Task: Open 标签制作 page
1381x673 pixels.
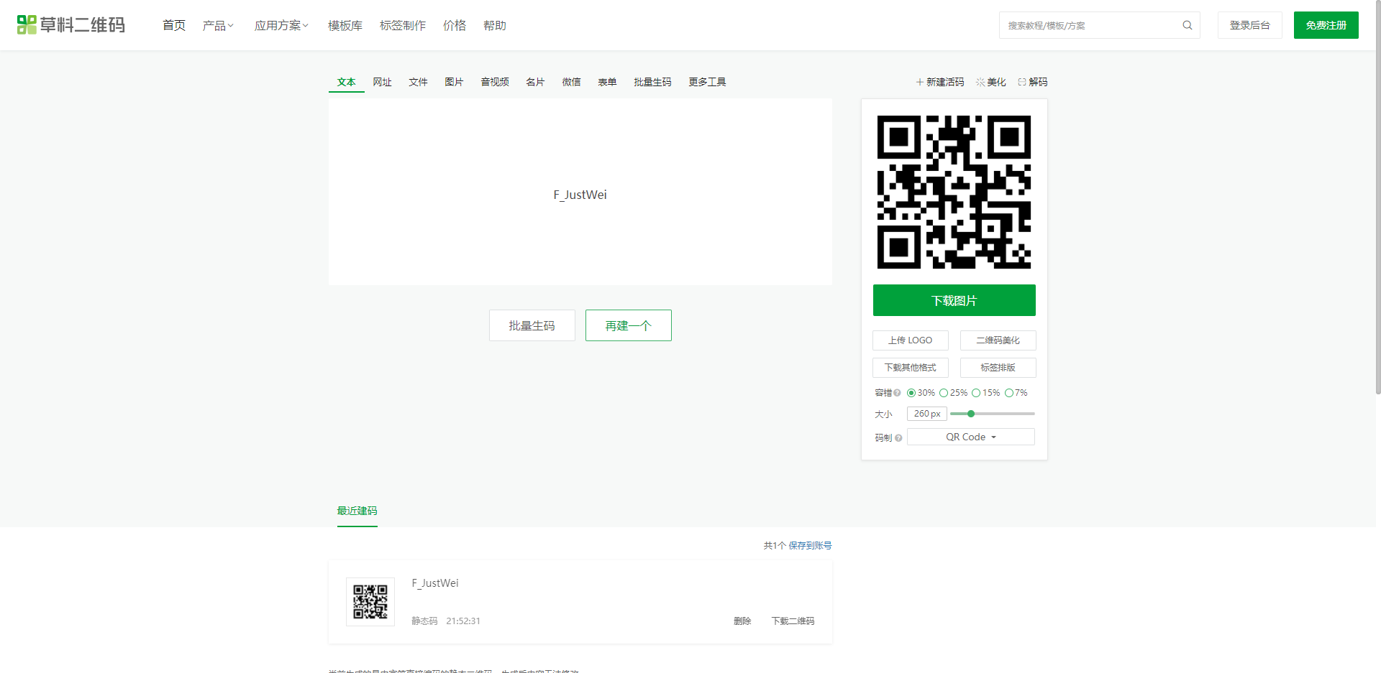Action: [403, 25]
